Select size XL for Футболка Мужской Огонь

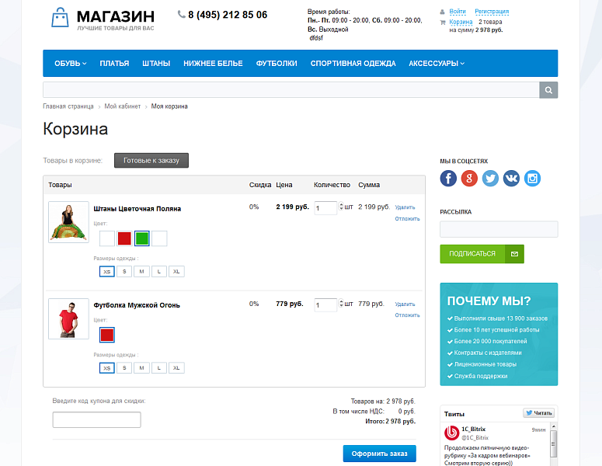point(176,368)
